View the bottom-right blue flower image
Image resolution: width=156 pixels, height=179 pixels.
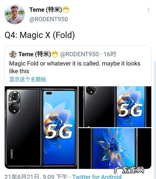coord(115,148)
